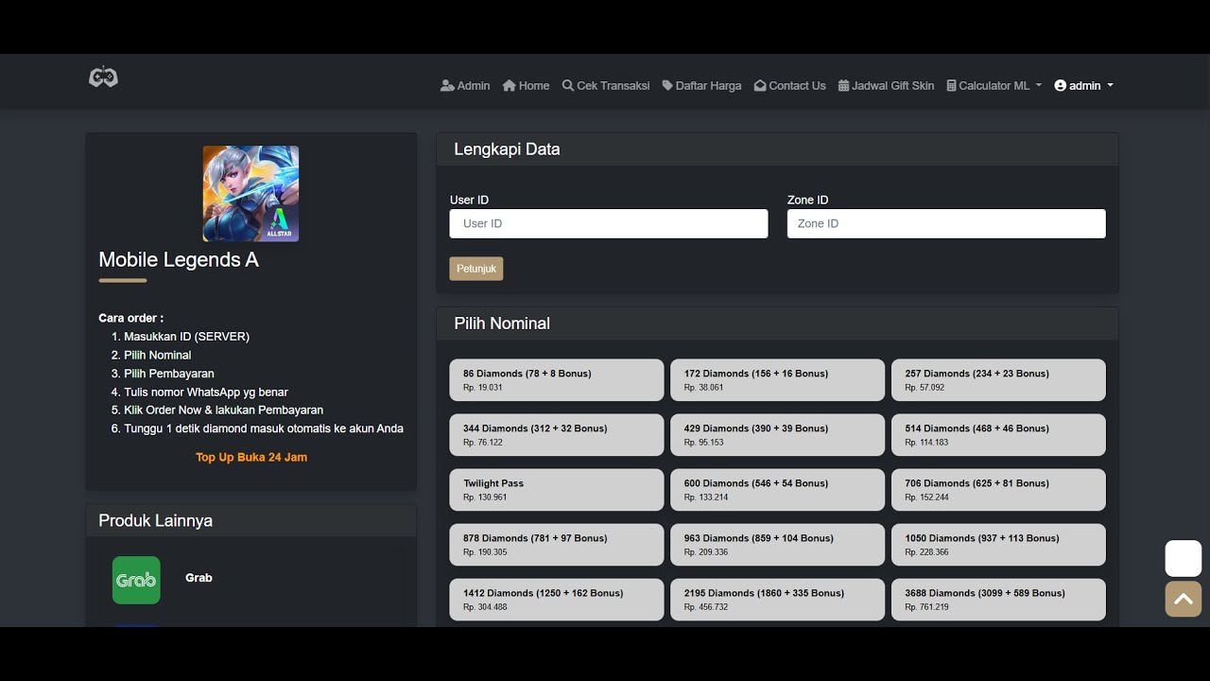Open Jadwal Gift Skin page
This screenshot has width=1210, height=681.
click(886, 85)
